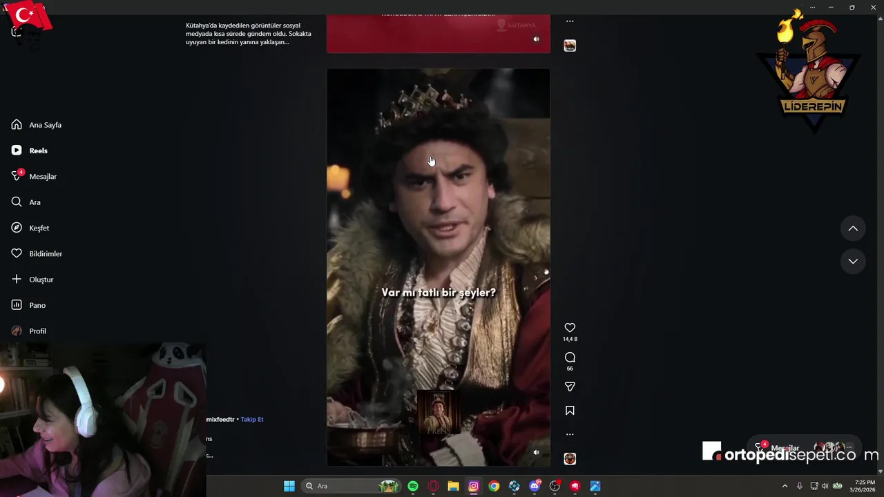Viewport: 884px width, 497px height.
Task: Click the Reels play icon in sidebar
Action: pyautogui.click(x=17, y=150)
